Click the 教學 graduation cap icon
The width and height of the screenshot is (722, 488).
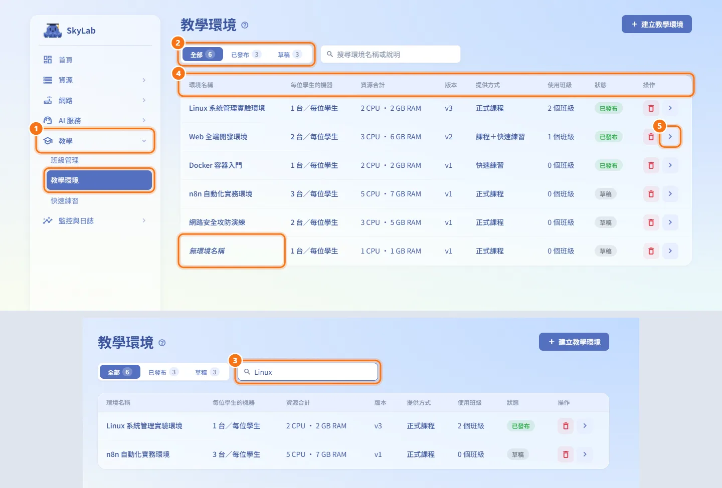point(48,141)
